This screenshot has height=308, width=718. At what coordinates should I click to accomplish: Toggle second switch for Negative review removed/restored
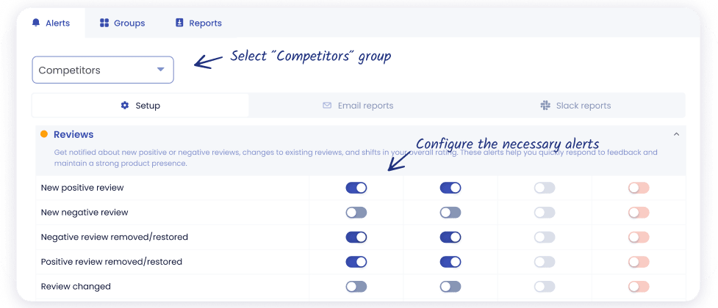point(450,237)
